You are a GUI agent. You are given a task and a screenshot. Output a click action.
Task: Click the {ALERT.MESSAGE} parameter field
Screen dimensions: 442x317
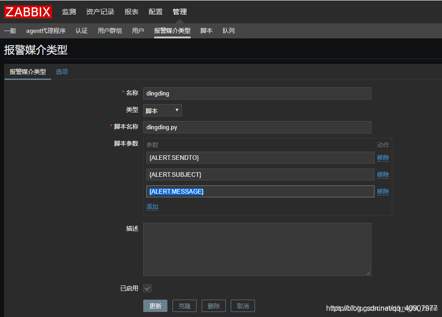point(260,191)
